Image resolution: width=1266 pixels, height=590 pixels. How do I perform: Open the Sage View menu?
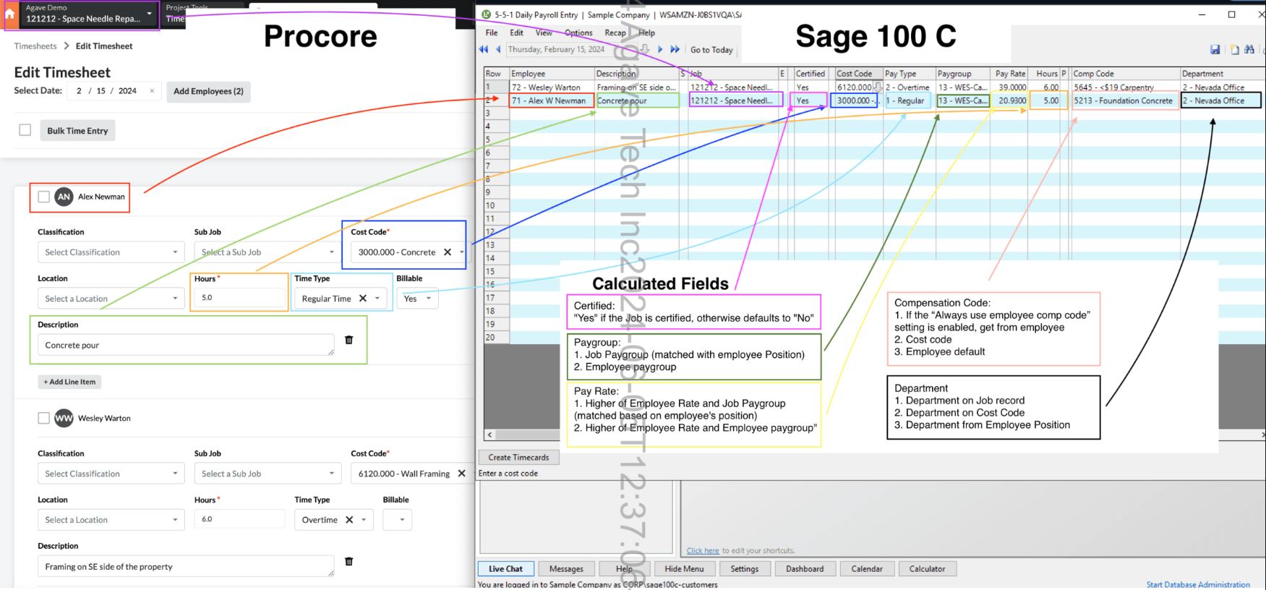pos(544,33)
